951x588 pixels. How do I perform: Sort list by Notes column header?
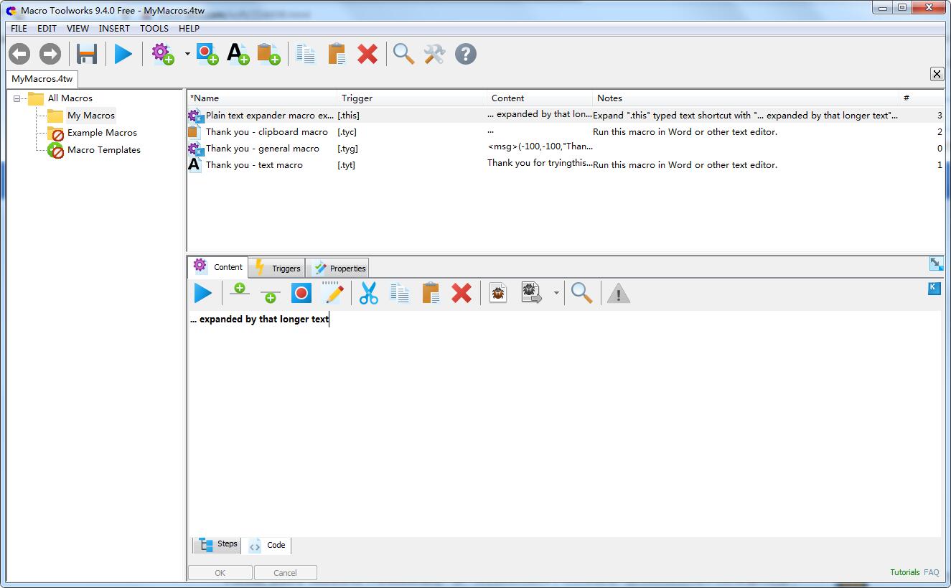(746, 98)
